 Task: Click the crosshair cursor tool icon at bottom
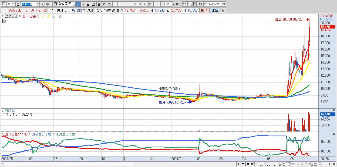(x=293, y=164)
